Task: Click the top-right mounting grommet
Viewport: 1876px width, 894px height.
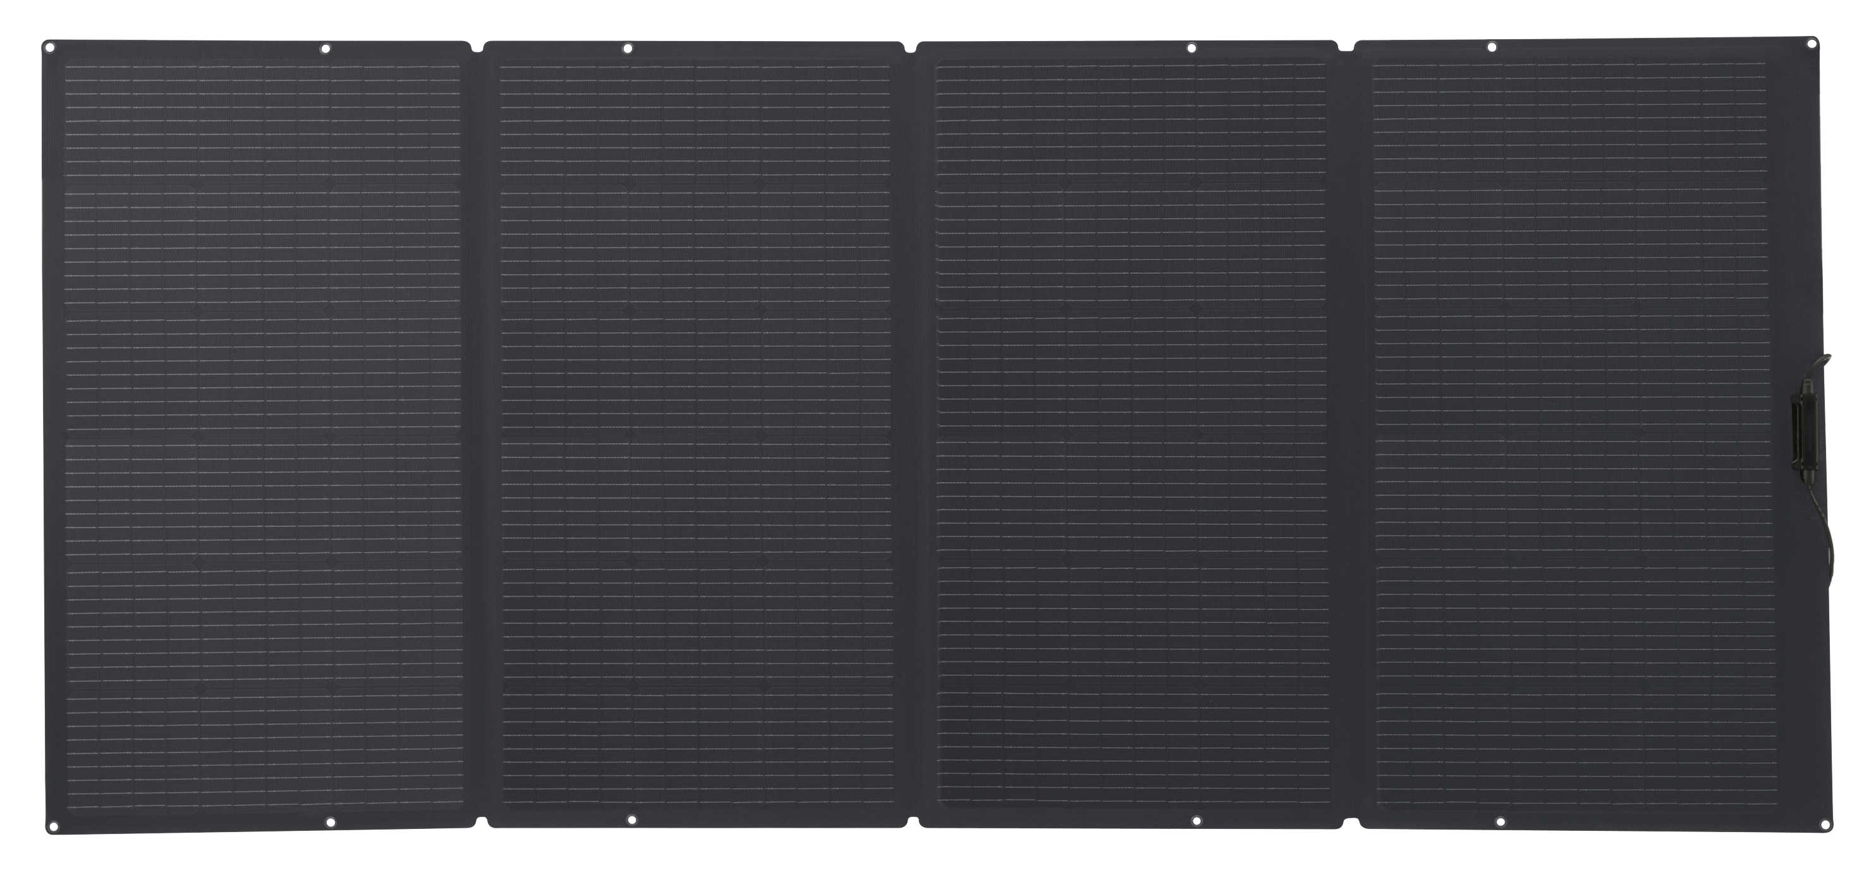Action: tap(1812, 44)
